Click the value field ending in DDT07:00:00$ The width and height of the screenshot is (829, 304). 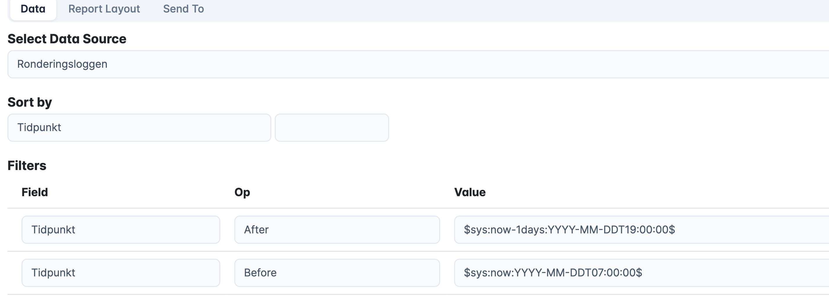pyautogui.click(x=640, y=273)
